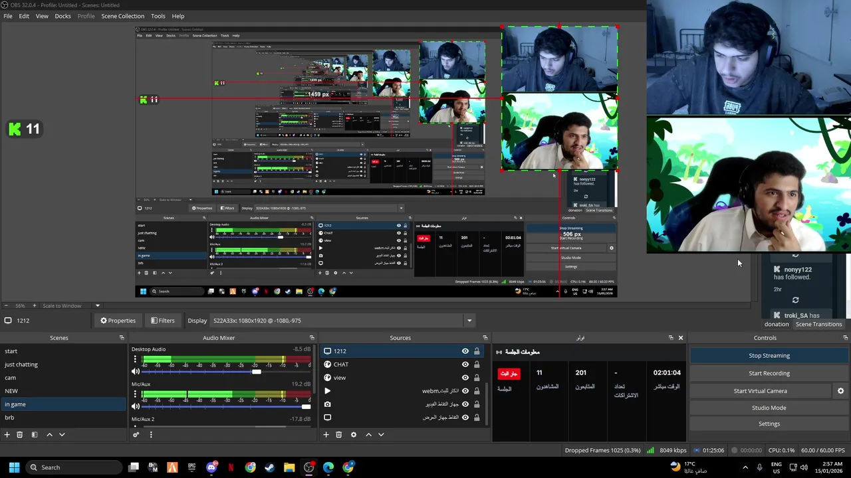This screenshot has width=851, height=478.
Task: Open Netflix from the taskbar
Action: (231, 467)
